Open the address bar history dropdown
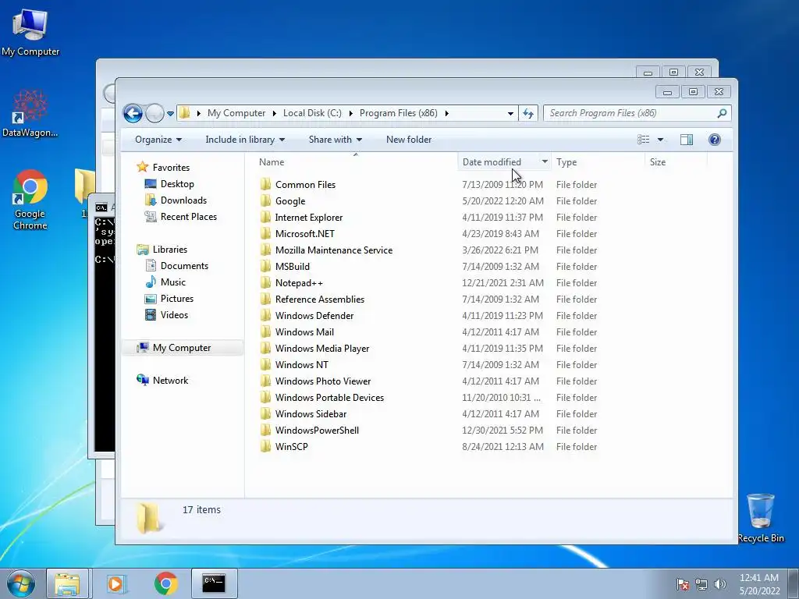 click(x=510, y=113)
